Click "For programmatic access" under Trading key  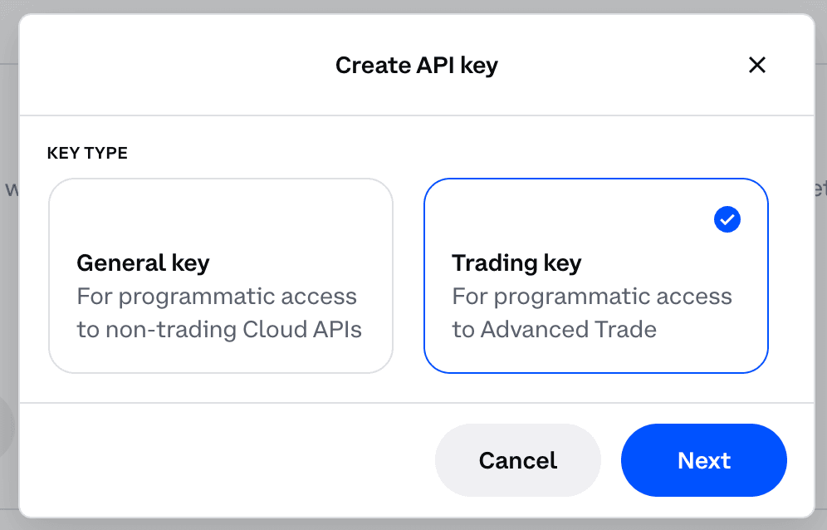pos(592,297)
